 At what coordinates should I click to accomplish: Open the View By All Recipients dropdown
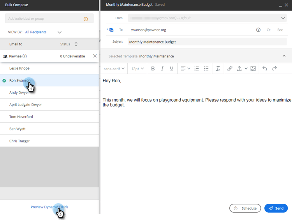coord(60,32)
